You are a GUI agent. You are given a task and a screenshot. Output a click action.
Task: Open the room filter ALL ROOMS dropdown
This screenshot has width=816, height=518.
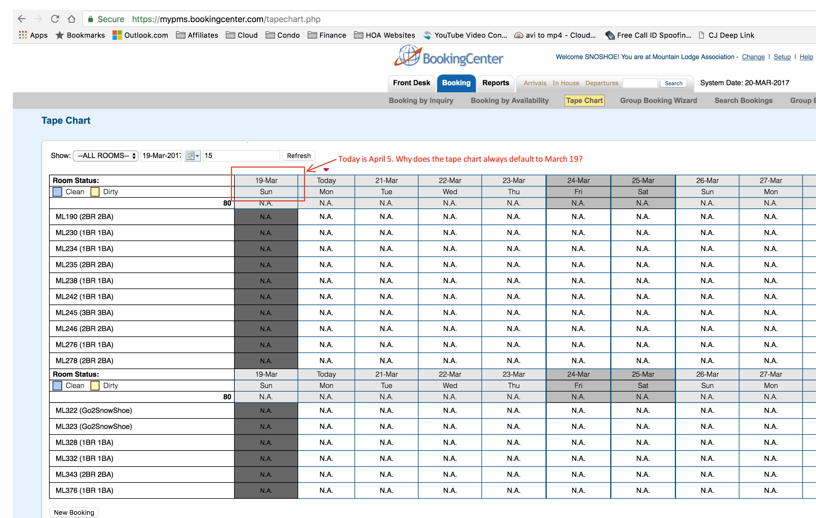tap(106, 156)
